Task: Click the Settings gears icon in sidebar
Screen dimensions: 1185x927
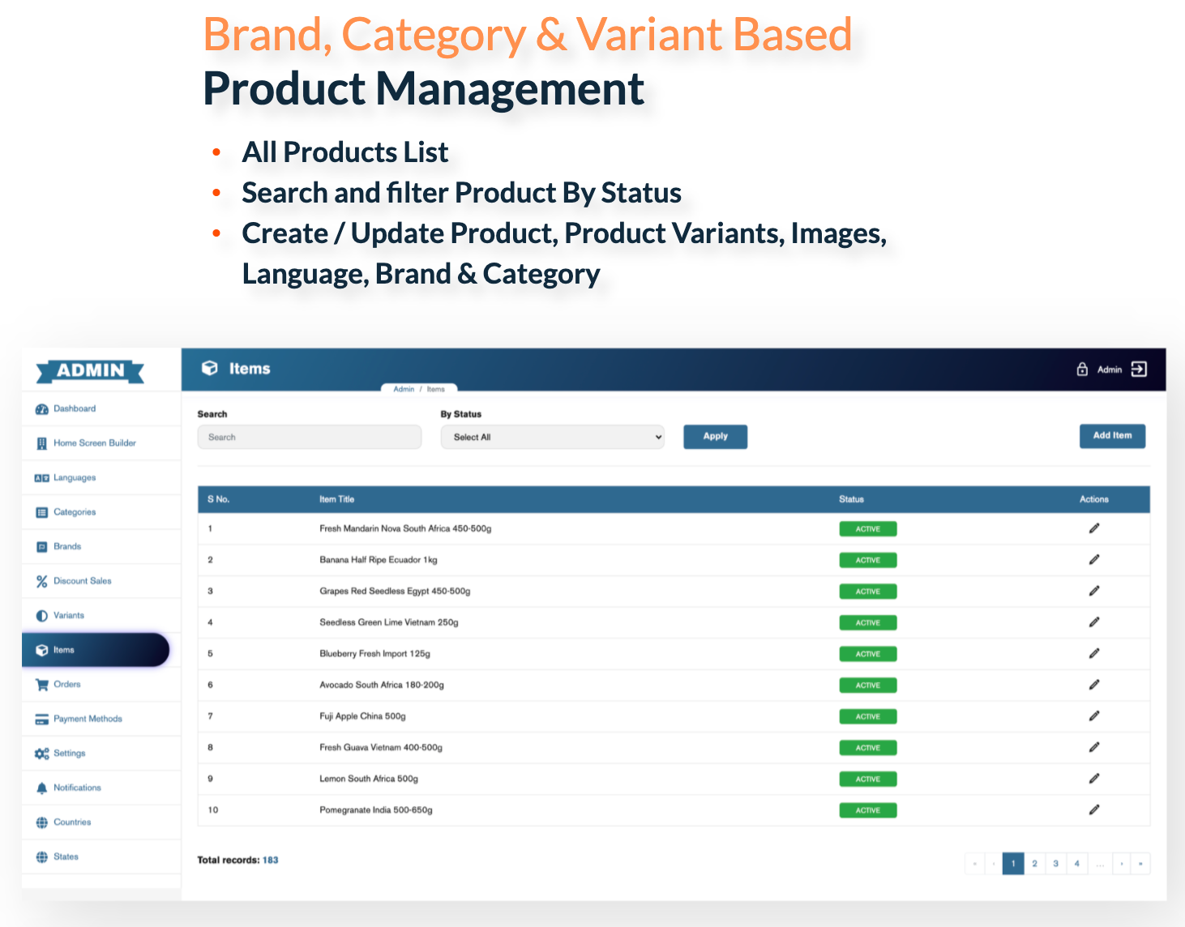Action: click(42, 754)
